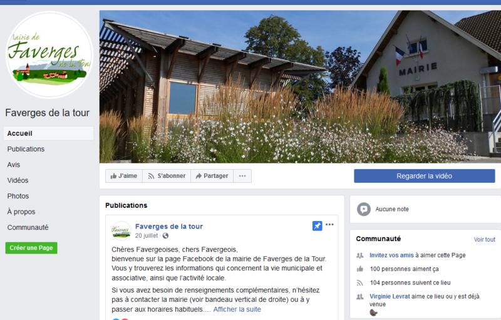Open the more-actions ellipsis next to Partager
The image size is (501, 320).
tap(242, 176)
